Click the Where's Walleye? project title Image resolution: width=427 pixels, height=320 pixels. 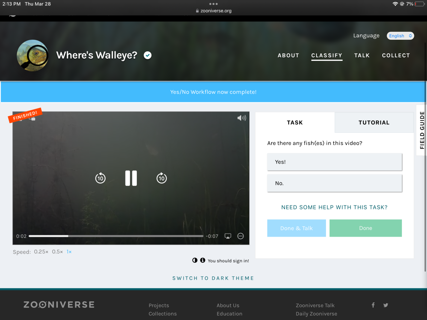97,55
